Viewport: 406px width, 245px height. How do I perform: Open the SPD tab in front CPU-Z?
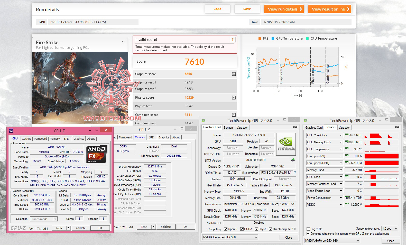point(67,139)
